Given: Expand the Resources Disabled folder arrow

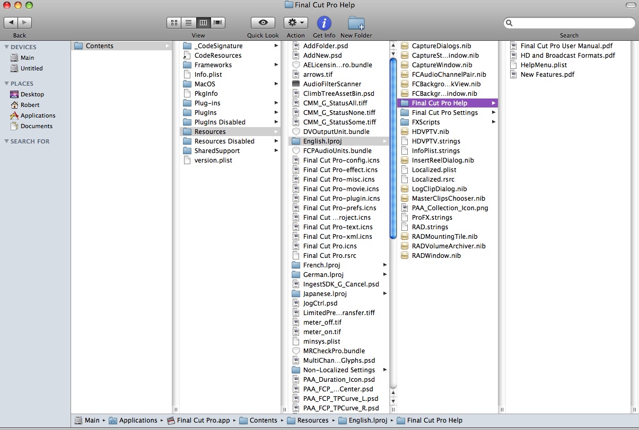Looking at the screenshot, I should pos(276,141).
